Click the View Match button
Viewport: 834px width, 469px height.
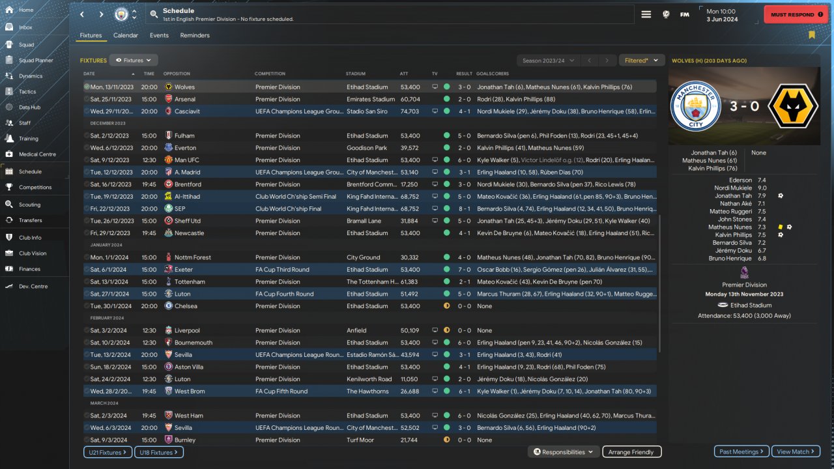point(796,452)
